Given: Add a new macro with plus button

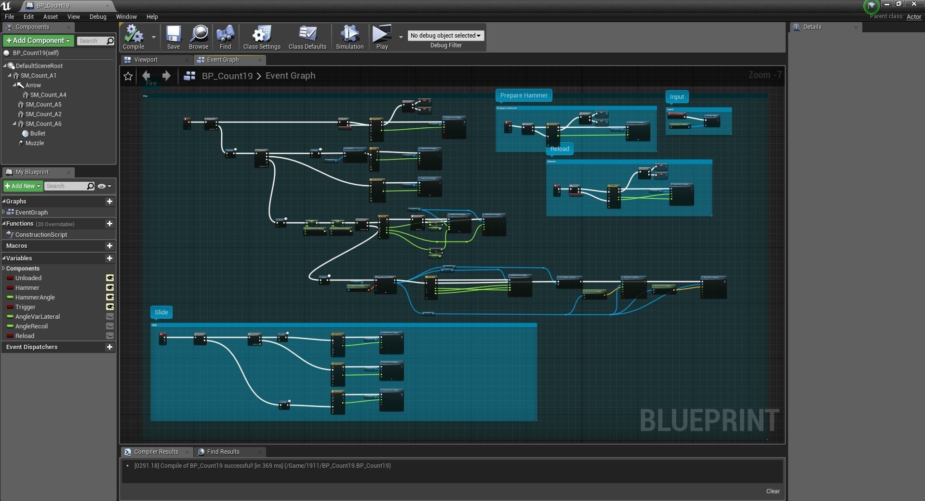Looking at the screenshot, I should [x=109, y=246].
